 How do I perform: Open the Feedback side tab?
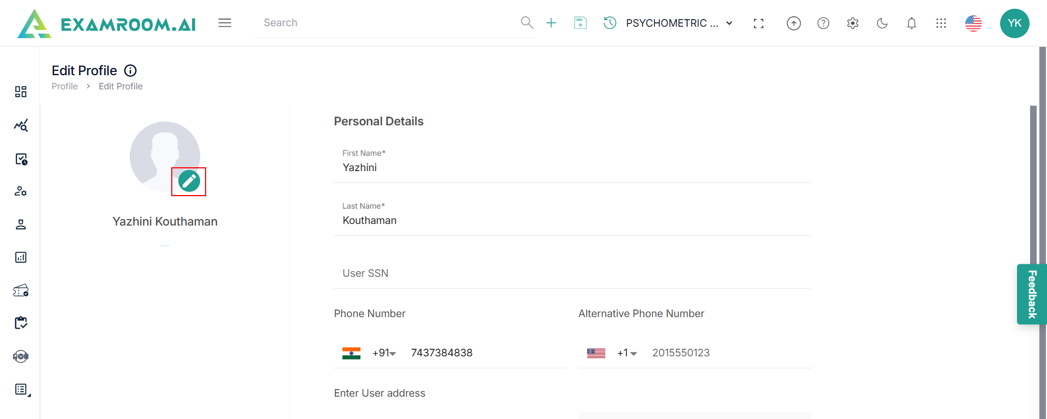pos(1031,294)
